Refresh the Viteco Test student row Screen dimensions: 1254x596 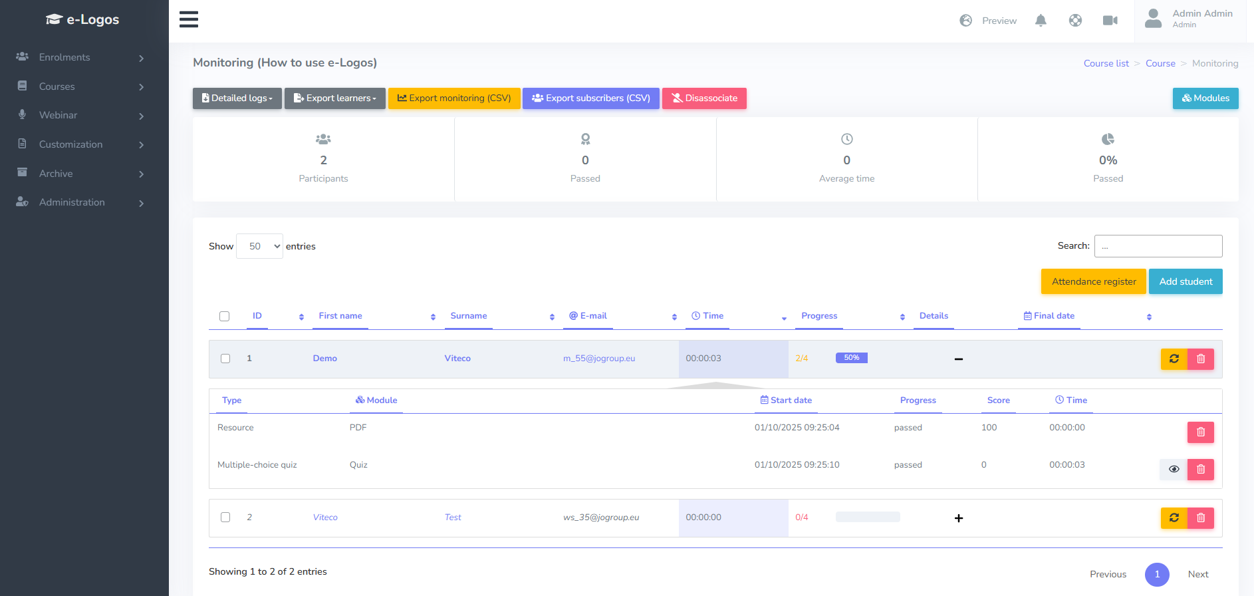coord(1174,518)
